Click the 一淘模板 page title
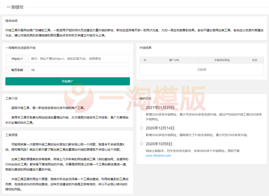Screen dimensions: 269x196 coord(15,7)
